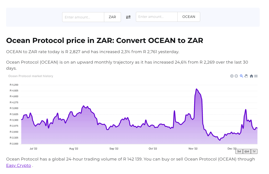
Task: Show the 1M chart range
Action: [x=239, y=151]
